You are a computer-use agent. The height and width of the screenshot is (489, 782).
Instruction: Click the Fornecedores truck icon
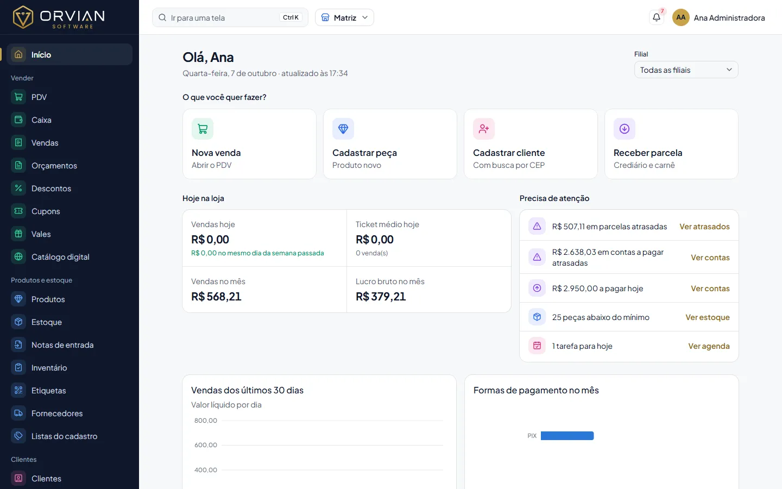pyautogui.click(x=18, y=413)
